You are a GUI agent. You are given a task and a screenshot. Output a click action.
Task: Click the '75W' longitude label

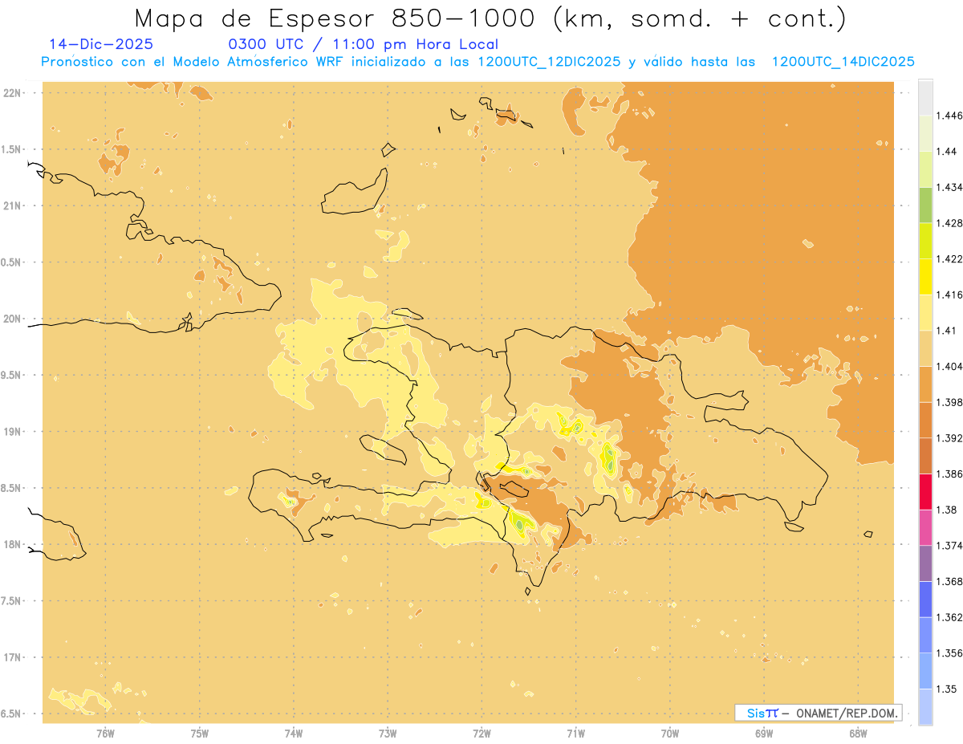(x=199, y=733)
